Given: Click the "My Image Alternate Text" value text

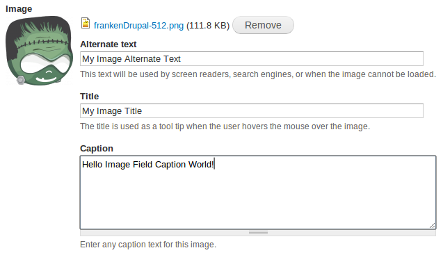Looking at the screenshot, I should (131, 59).
